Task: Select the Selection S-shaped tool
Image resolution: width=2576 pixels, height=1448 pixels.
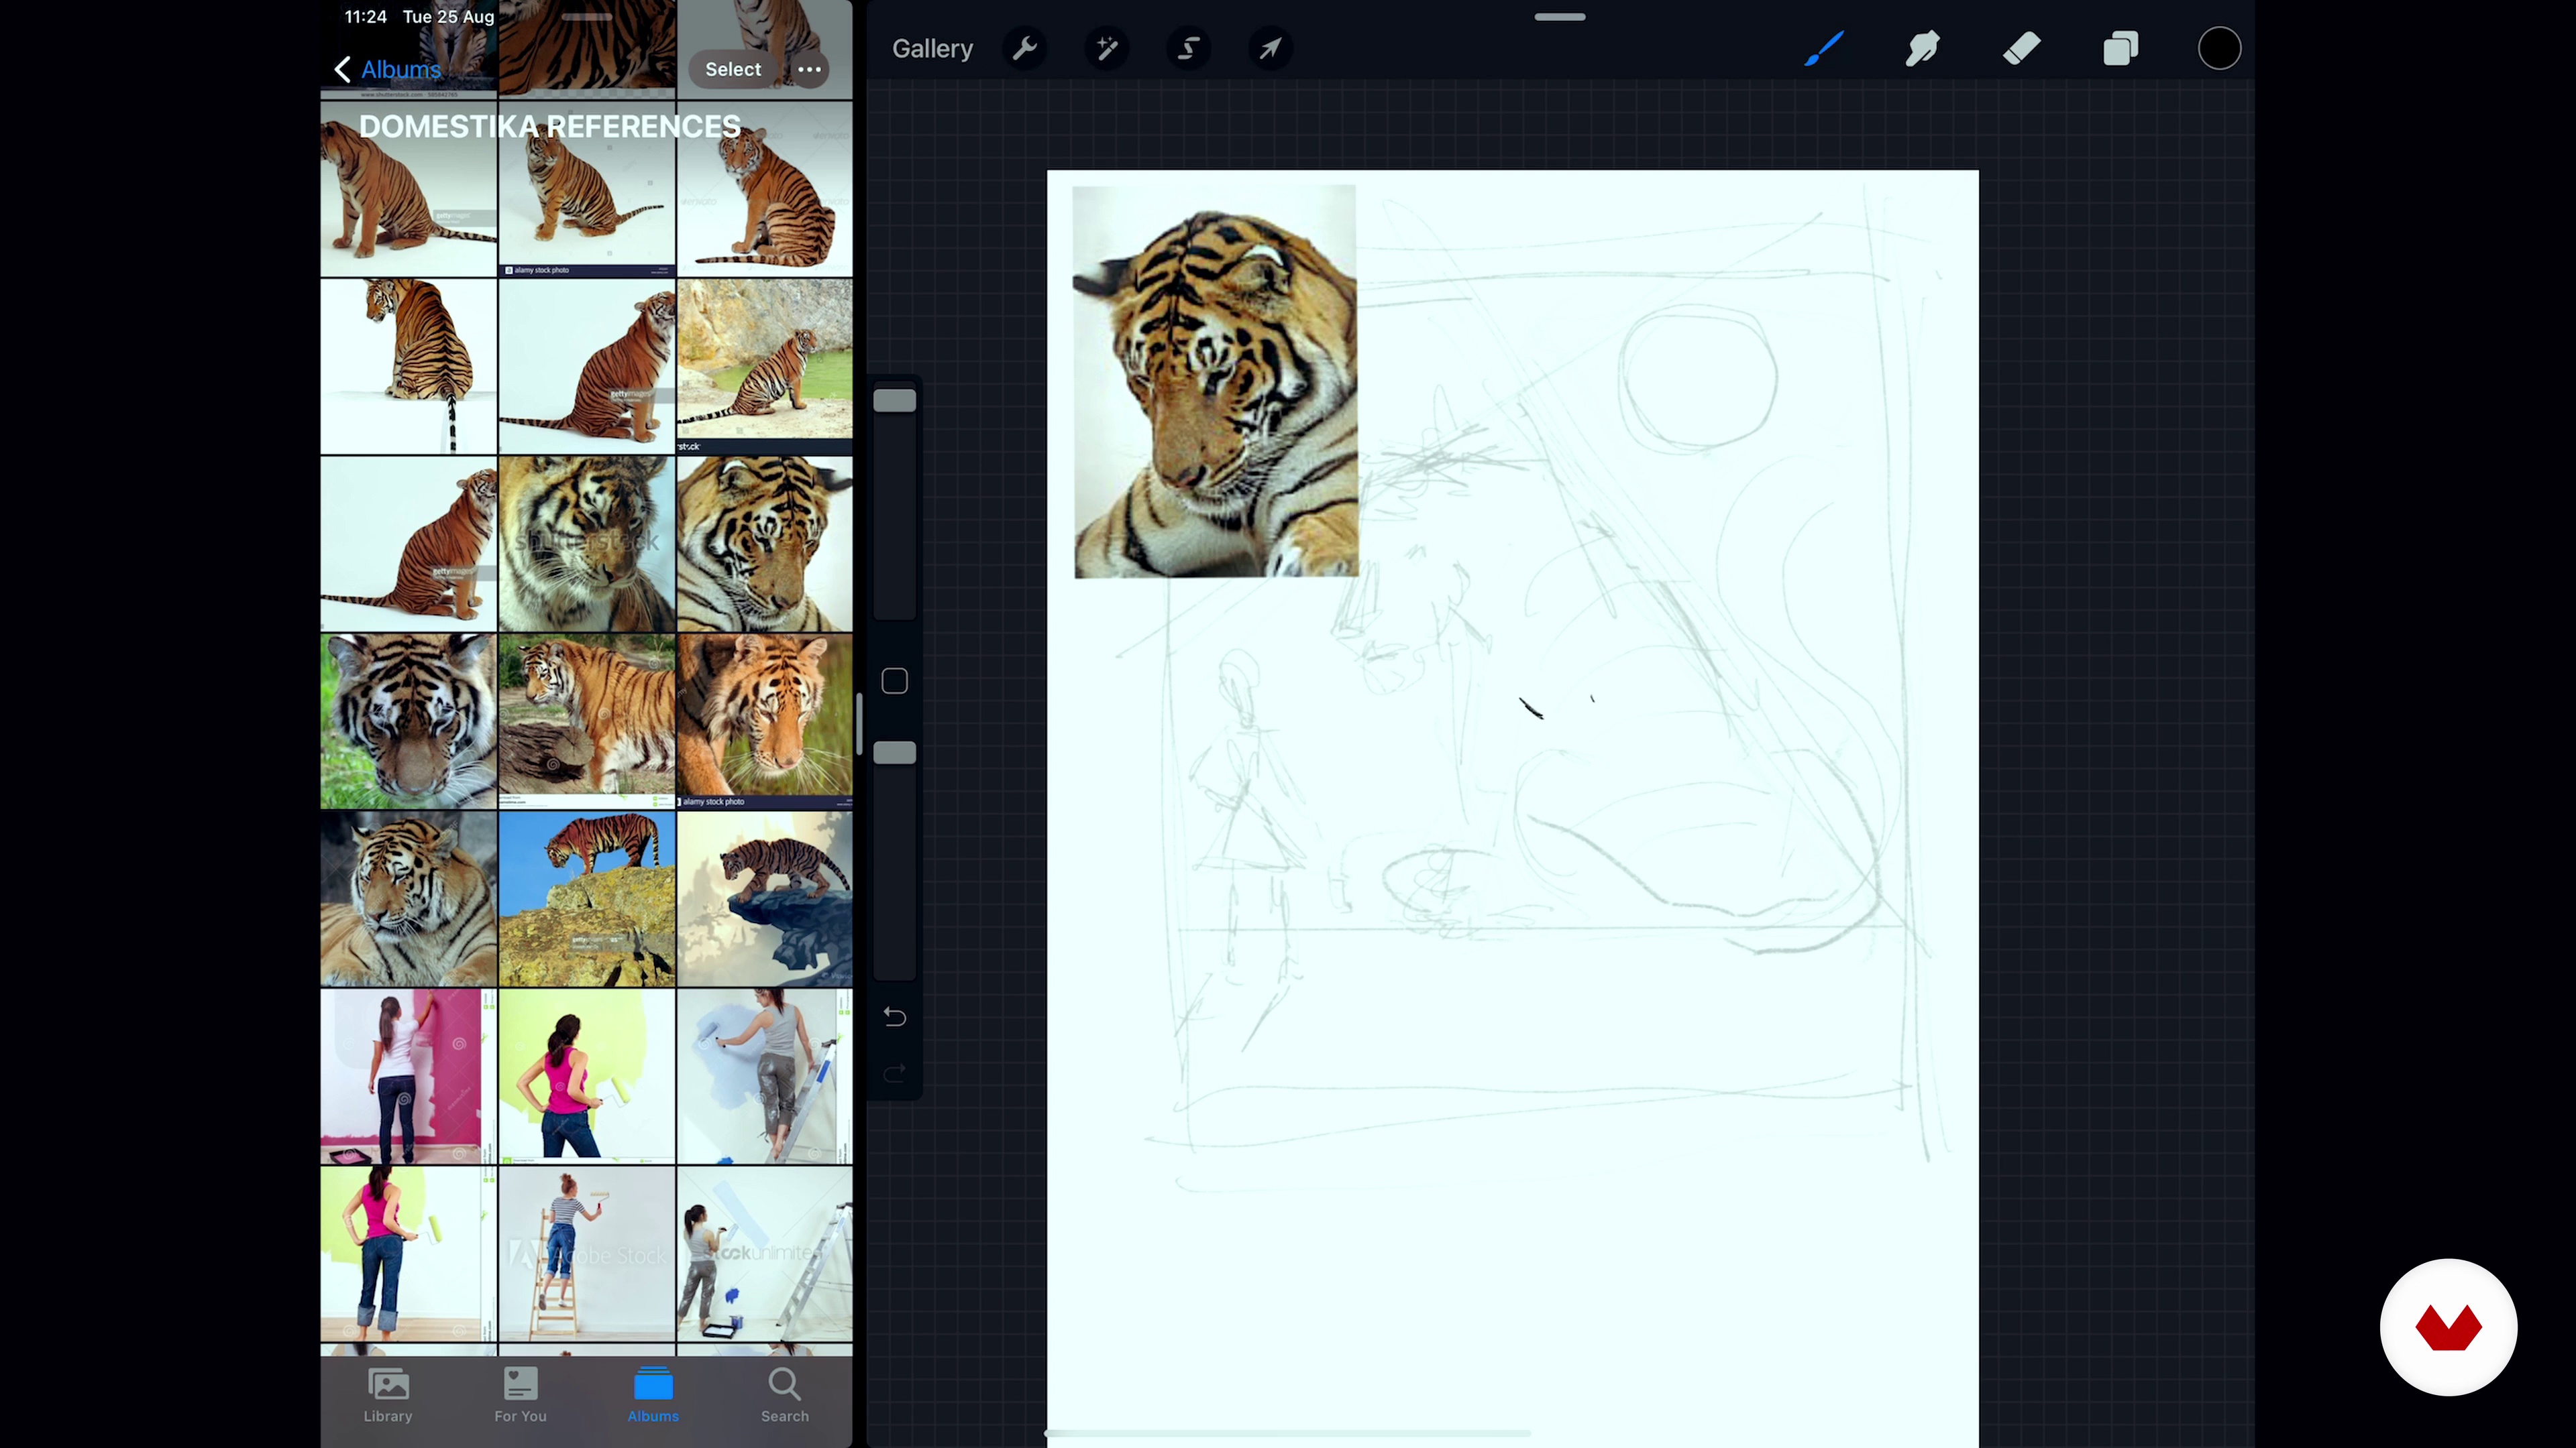Action: pos(1188,48)
